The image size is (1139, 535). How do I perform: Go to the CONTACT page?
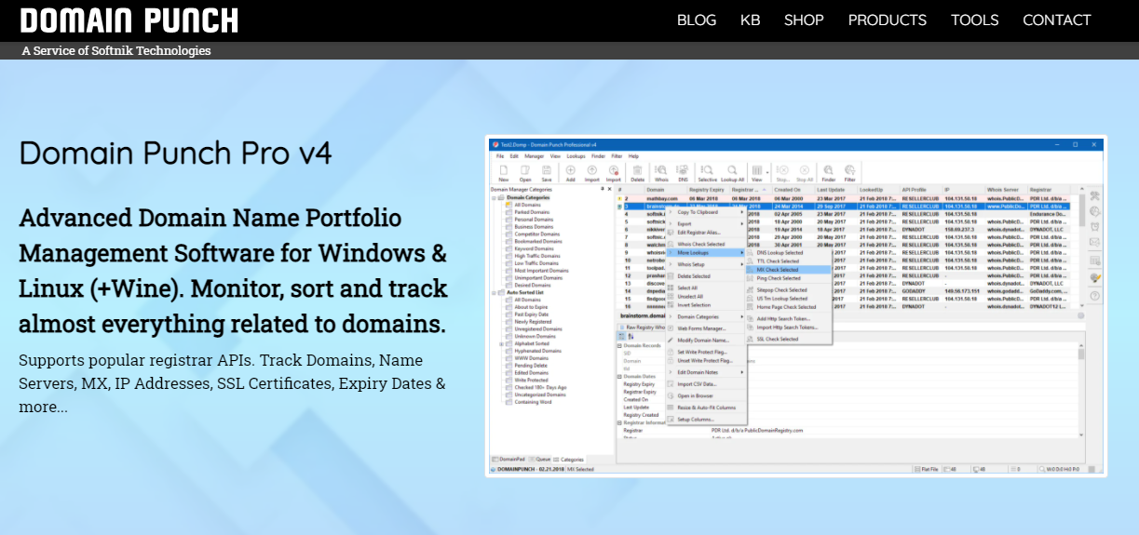click(x=1056, y=20)
